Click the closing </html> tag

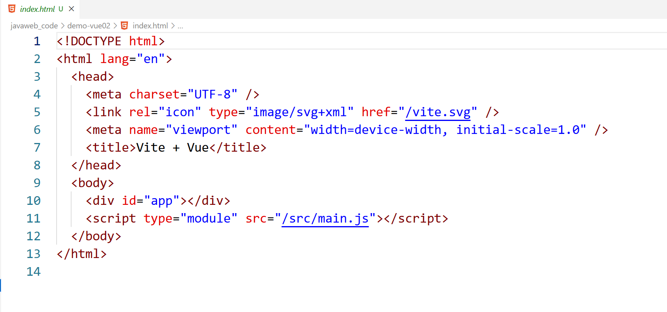(81, 254)
